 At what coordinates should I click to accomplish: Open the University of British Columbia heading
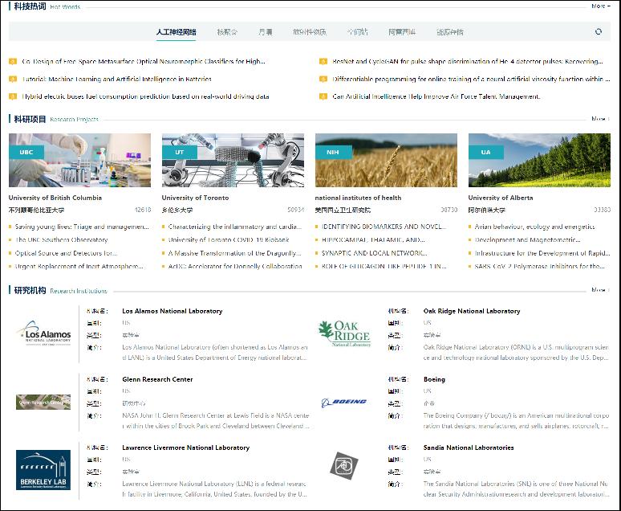coord(55,198)
